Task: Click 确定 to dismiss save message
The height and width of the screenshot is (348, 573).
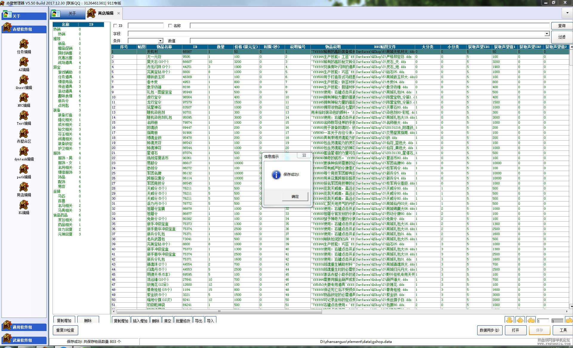Action: pos(295,197)
